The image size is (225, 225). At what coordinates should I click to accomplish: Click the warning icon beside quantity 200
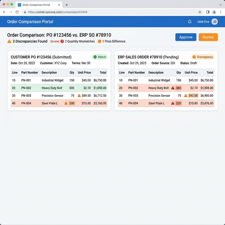coord(66,103)
